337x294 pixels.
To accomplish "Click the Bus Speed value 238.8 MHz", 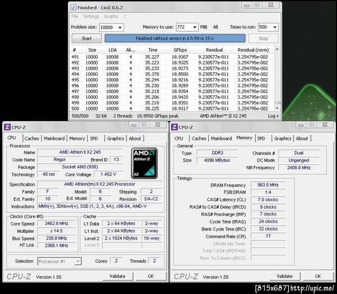I will pos(57,238).
